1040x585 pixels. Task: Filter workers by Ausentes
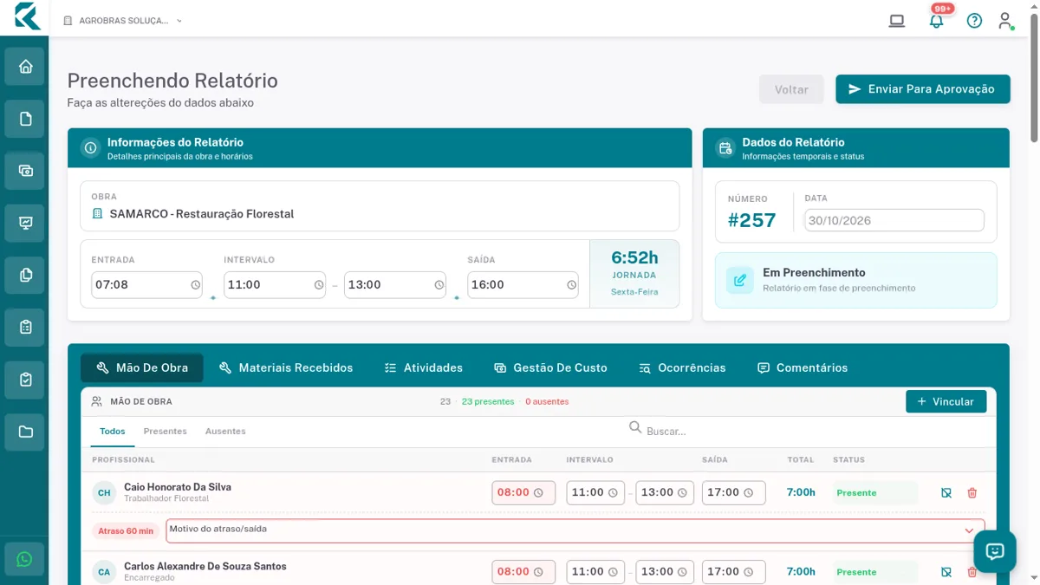pos(225,432)
